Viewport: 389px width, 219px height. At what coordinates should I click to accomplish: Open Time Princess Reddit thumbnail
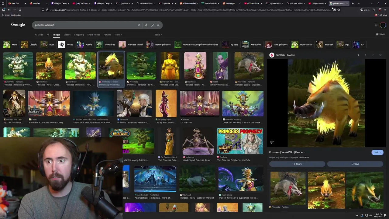click(220, 66)
